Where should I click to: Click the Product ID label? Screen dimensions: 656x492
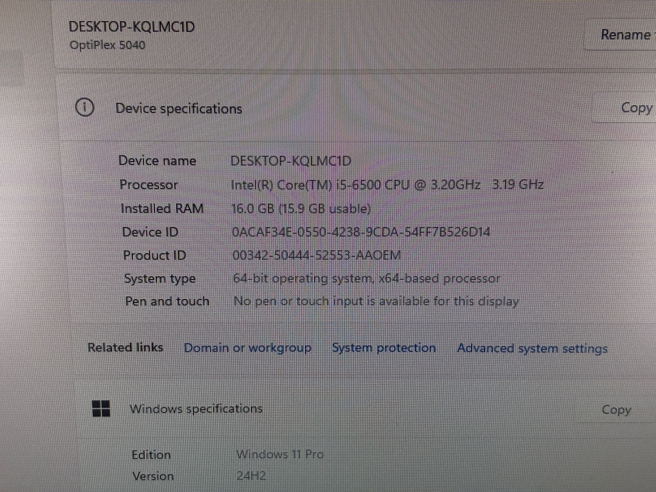[x=155, y=255]
